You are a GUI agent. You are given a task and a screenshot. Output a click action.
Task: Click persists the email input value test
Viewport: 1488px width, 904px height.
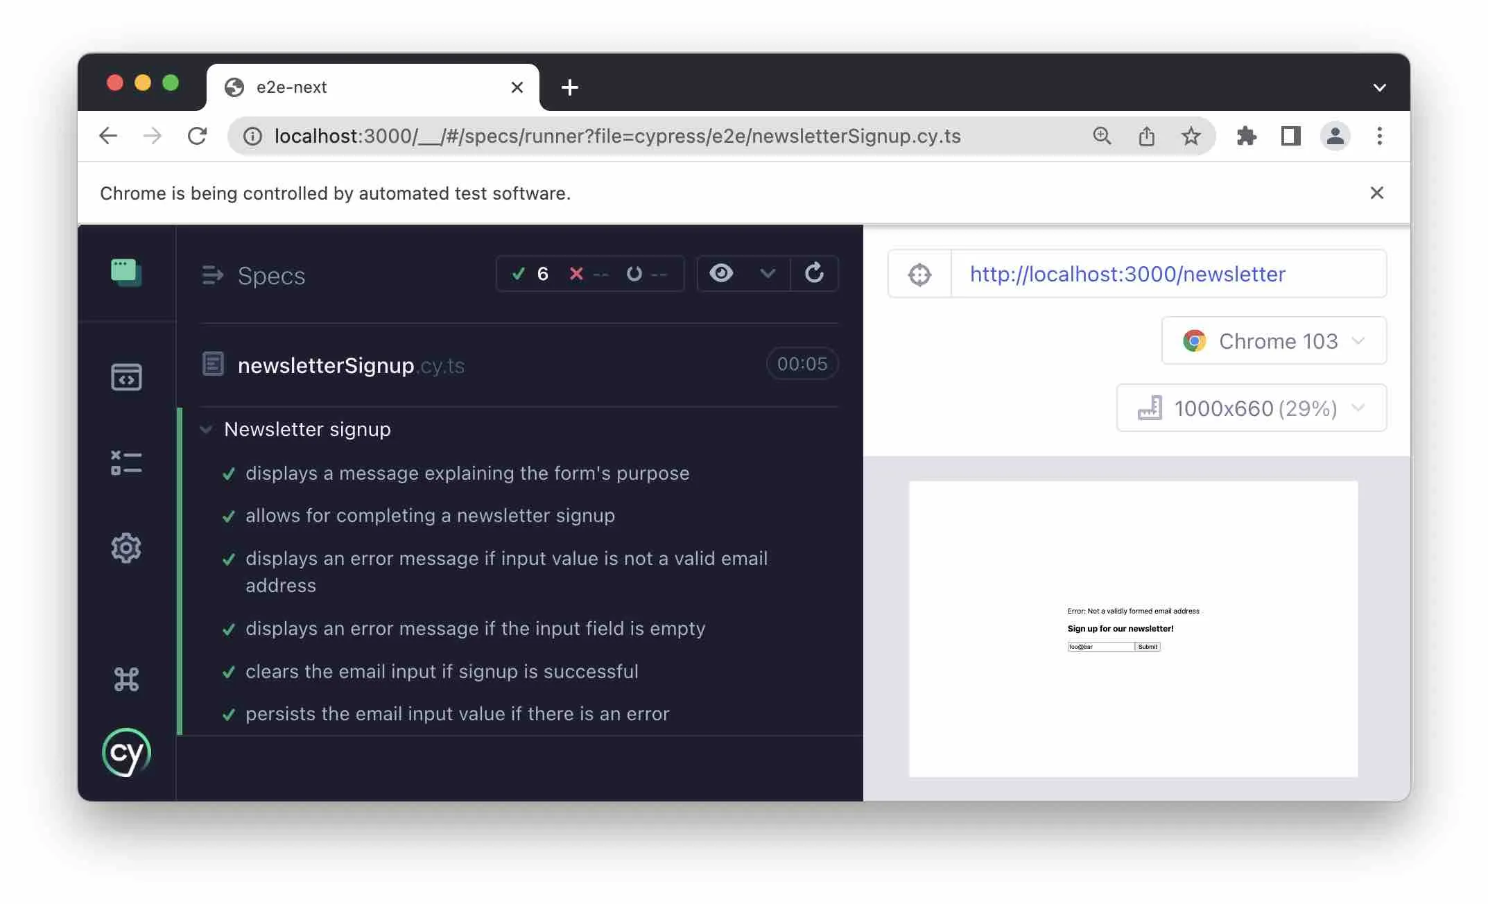(x=457, y=714)
